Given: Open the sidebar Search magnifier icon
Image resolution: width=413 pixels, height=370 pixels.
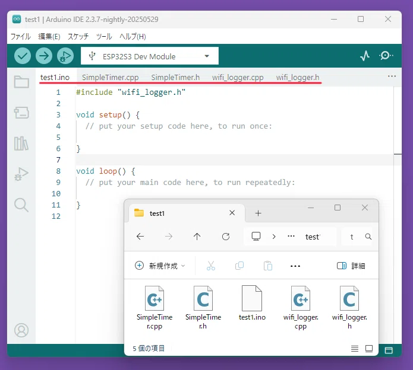Looking at the screenshot, I should coord(21,205).
